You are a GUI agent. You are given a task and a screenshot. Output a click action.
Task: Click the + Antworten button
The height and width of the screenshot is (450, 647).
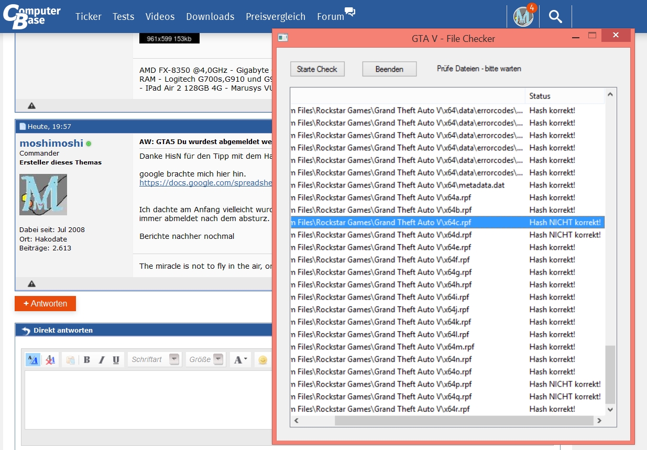[45, 304]
